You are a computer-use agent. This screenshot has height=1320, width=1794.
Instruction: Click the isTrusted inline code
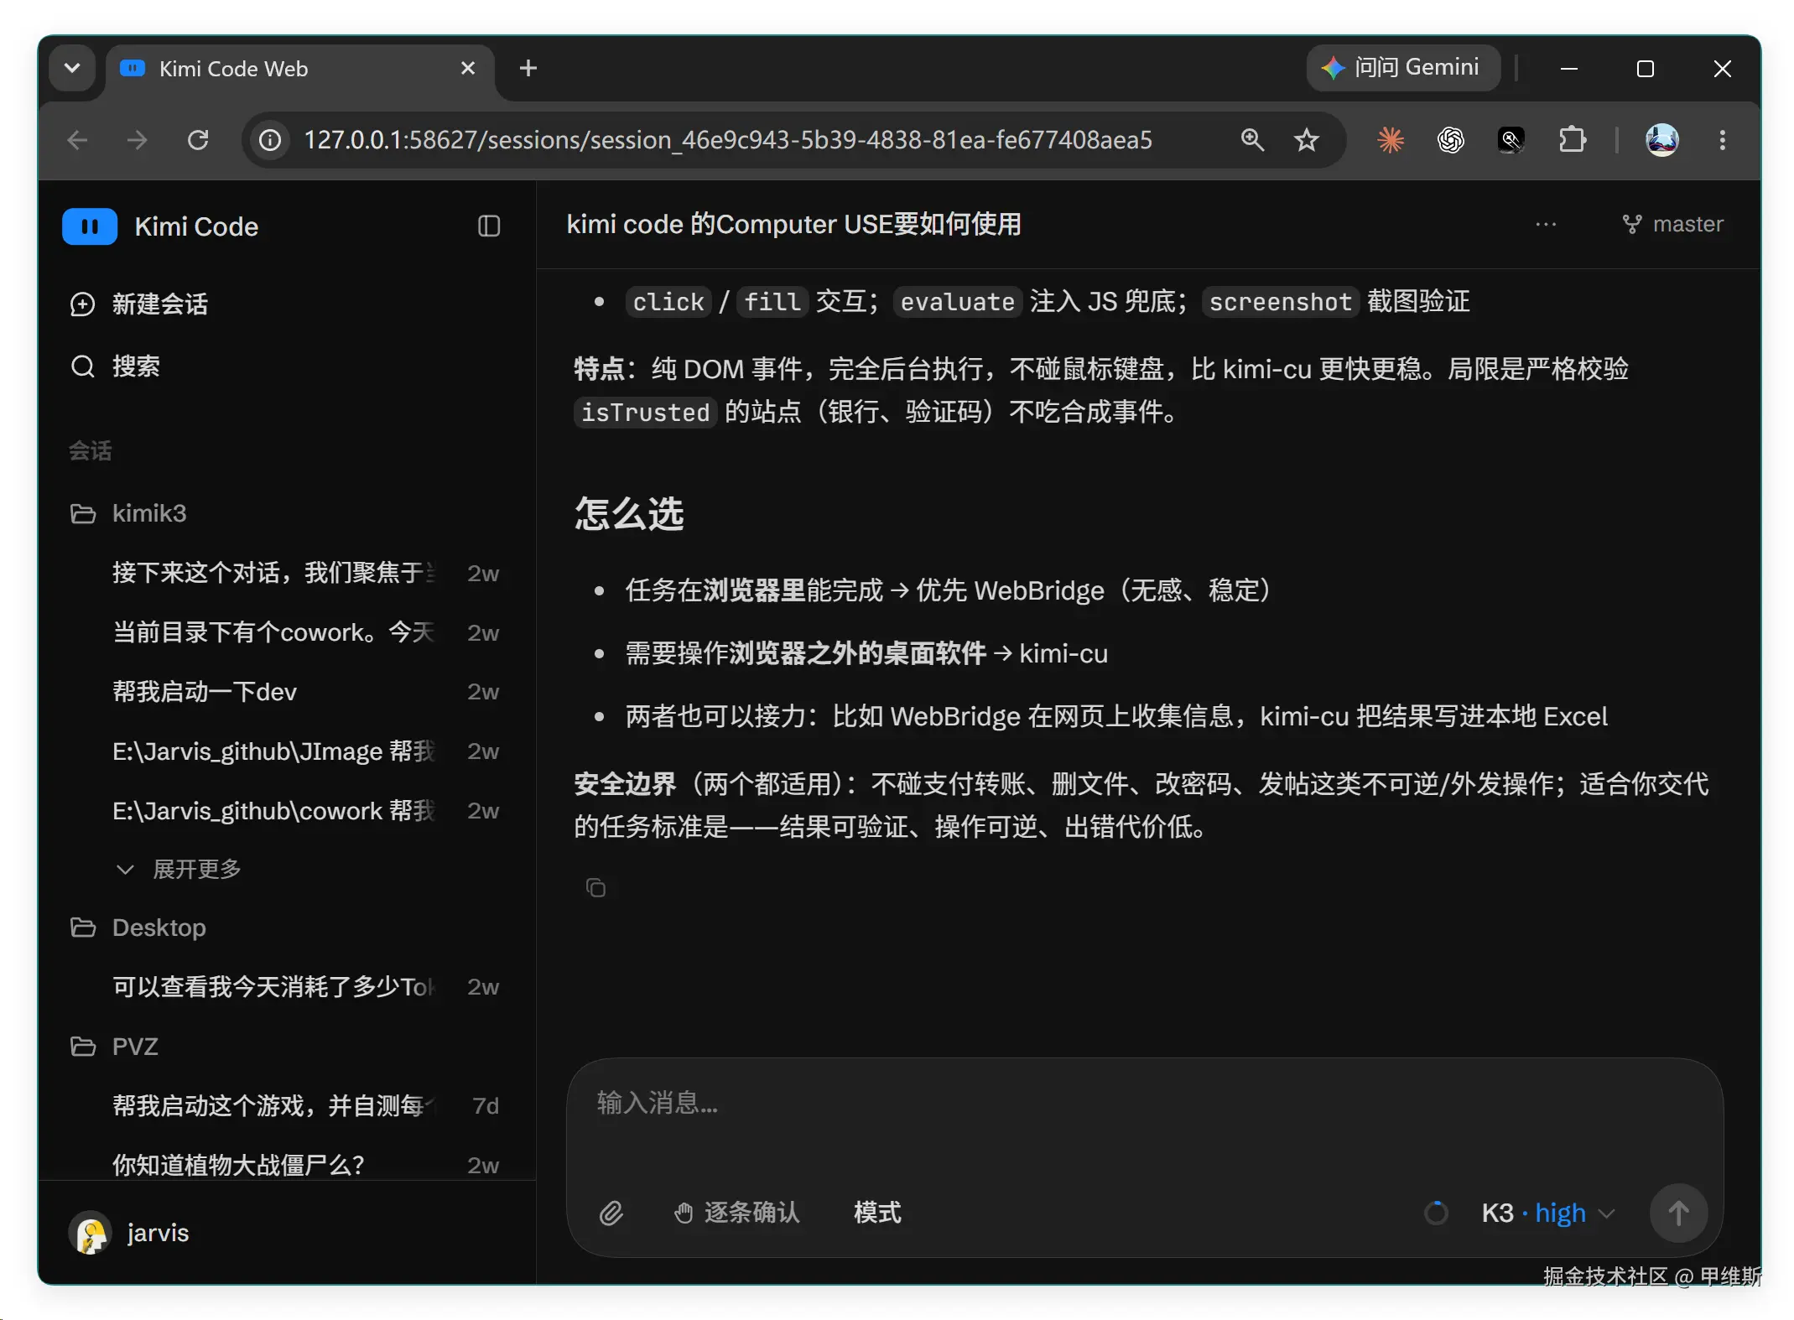645,412
